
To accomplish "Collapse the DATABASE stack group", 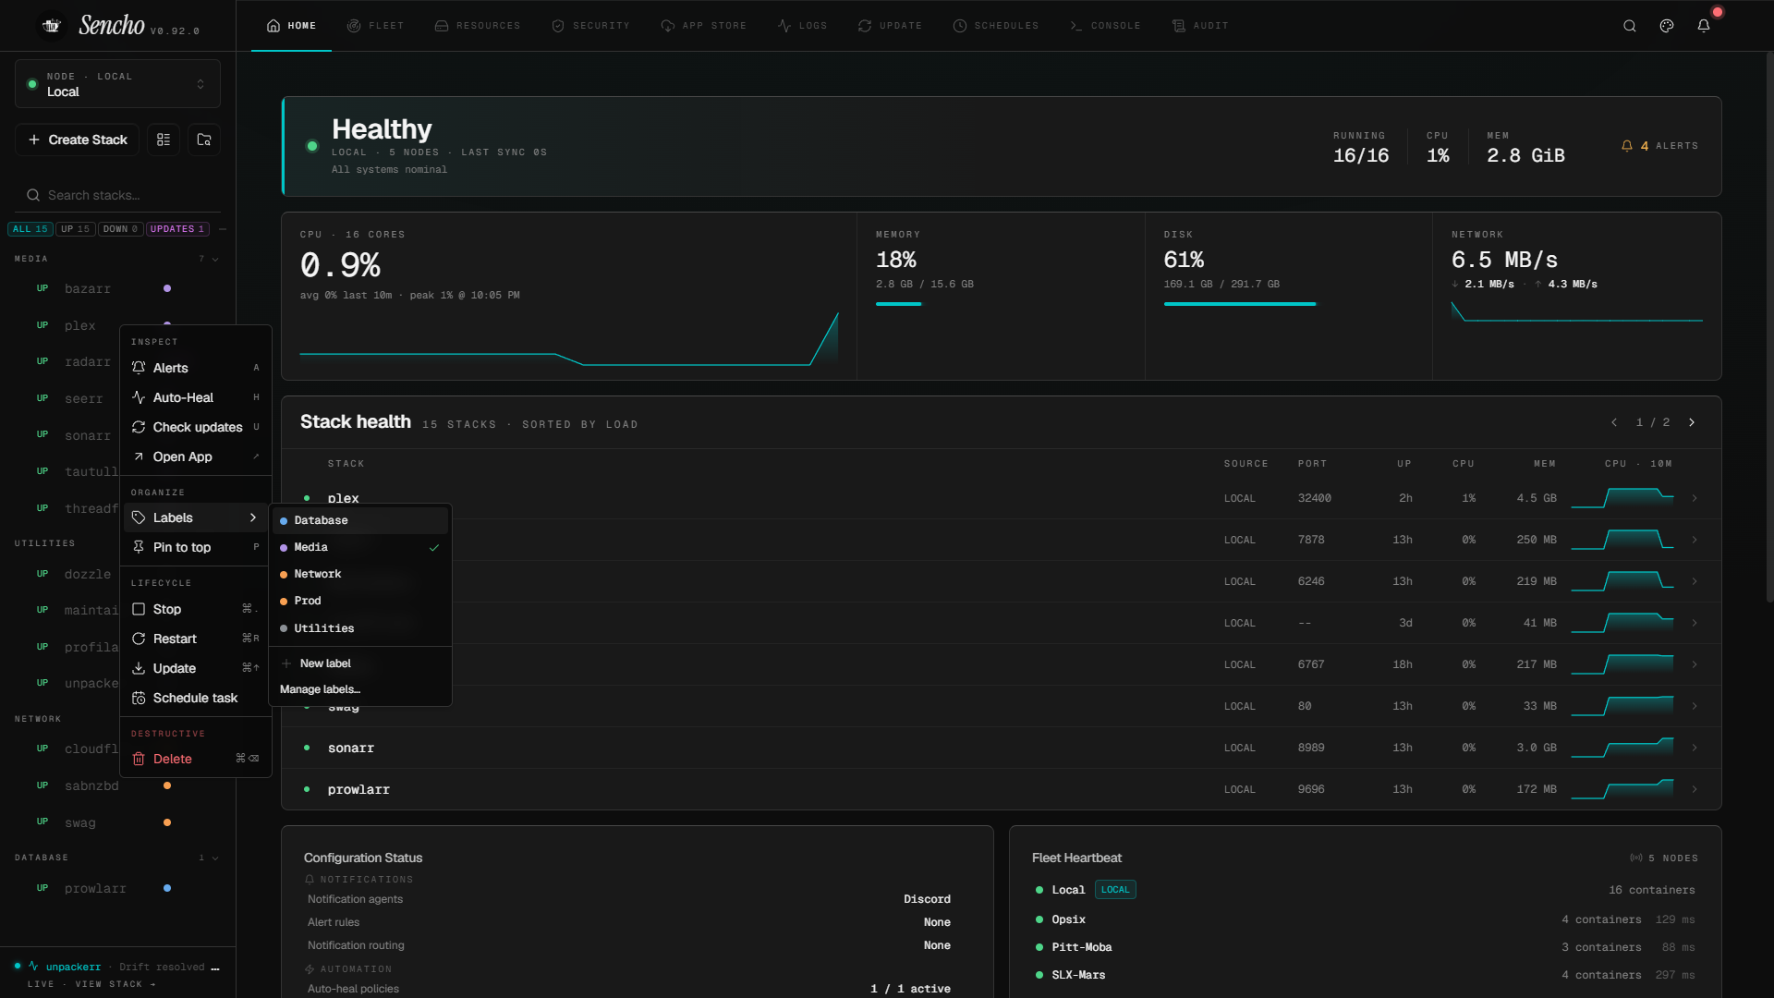I will tap(215, 858).
